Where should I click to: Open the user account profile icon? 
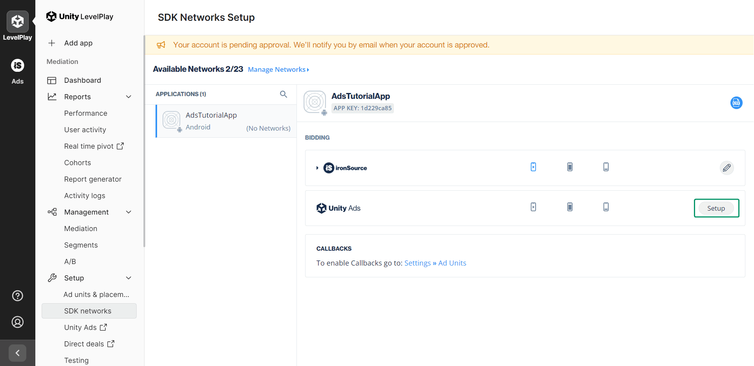pos(18,322)
